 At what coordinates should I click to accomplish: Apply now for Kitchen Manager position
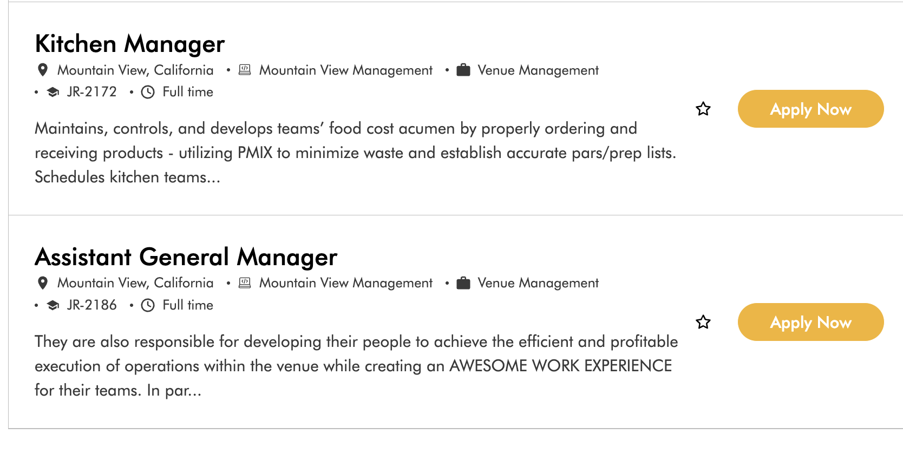(x=810, y=109)
